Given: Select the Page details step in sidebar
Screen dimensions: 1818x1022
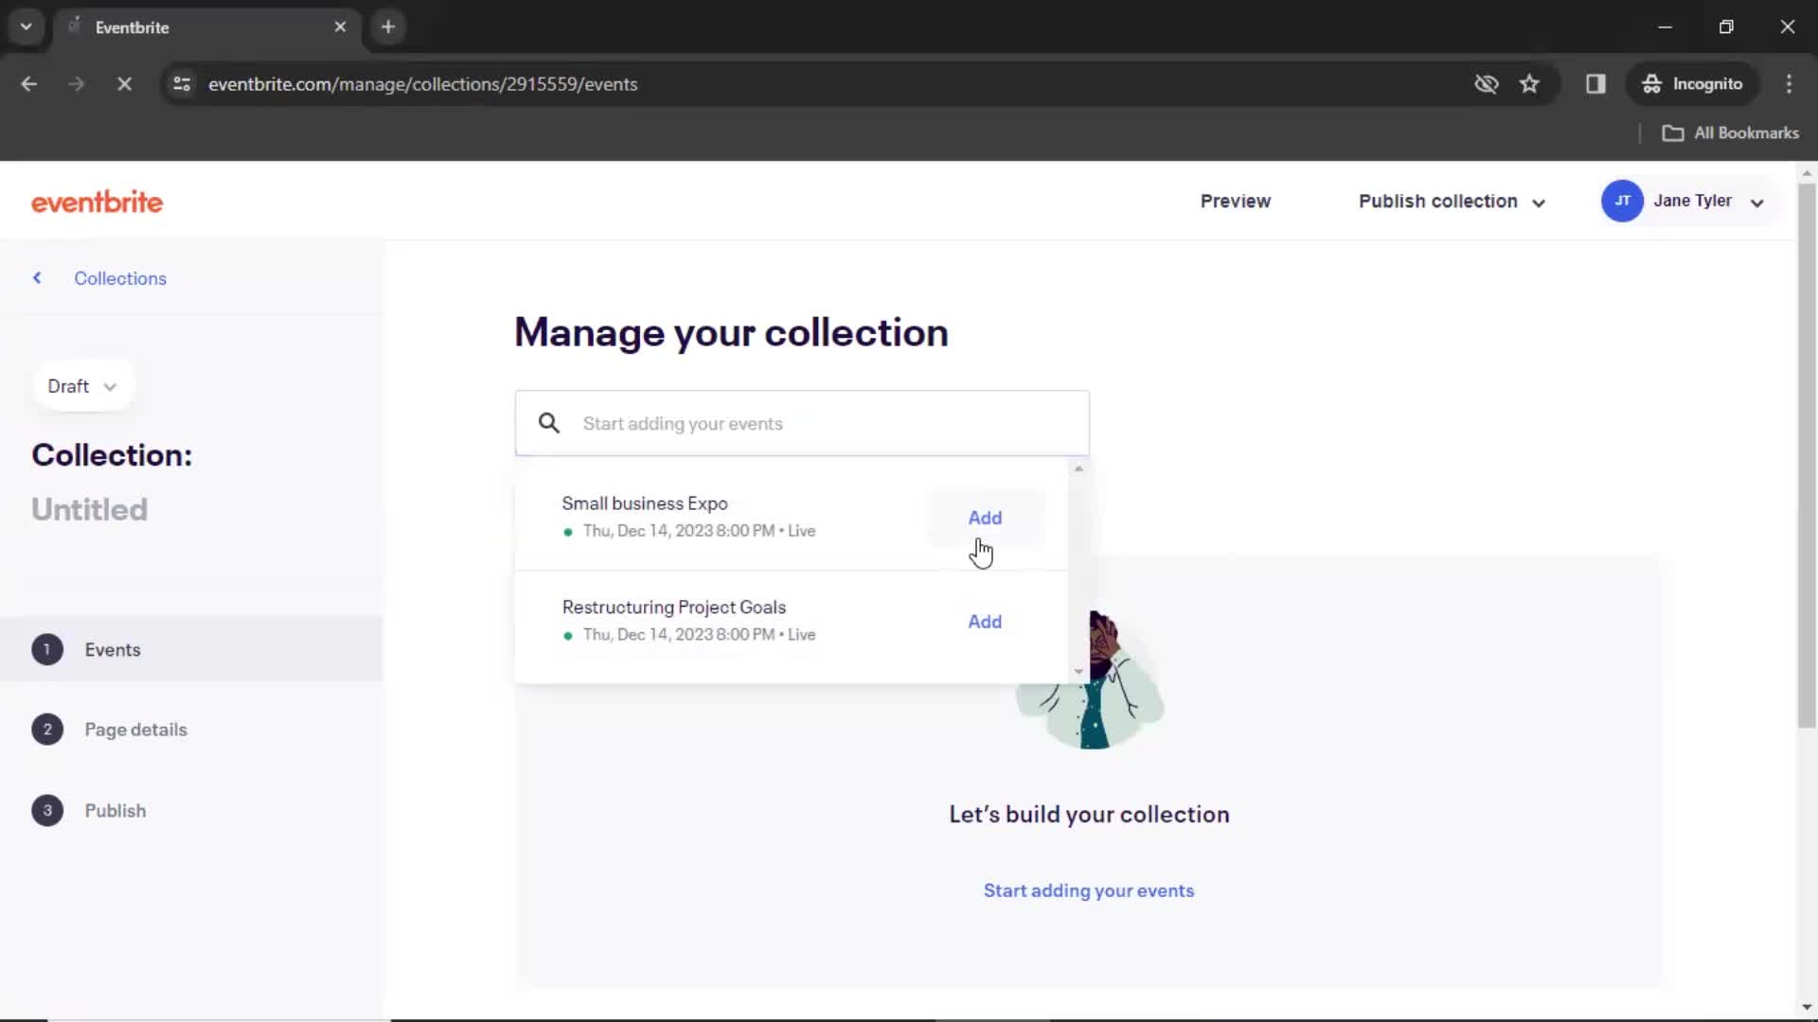Looking at the screenshot, I should 136,729.
